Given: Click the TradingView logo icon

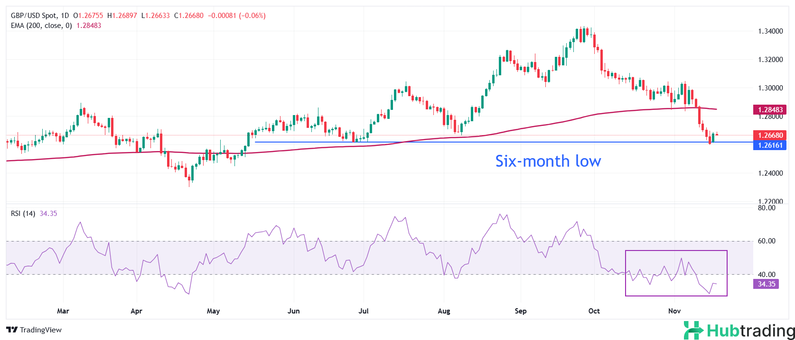Looking at the screenshot, I should pyautogui.click(x=12, y=330).
